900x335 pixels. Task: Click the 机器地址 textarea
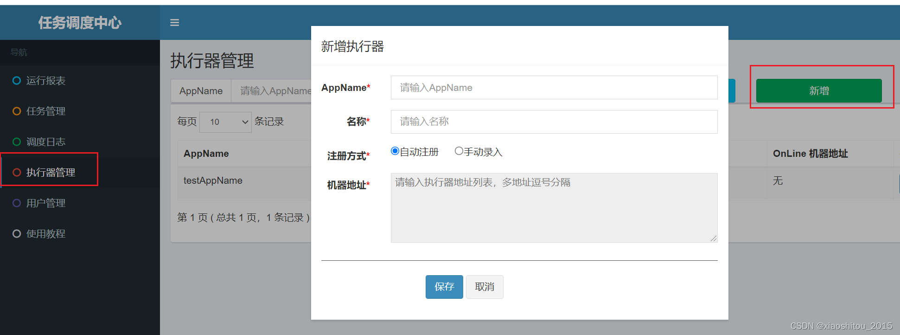[x=554, y=208]
